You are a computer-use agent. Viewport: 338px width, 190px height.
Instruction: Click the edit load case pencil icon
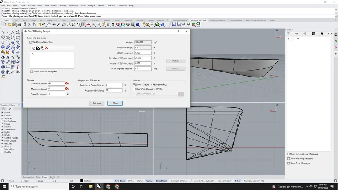[x=38, y=48]
